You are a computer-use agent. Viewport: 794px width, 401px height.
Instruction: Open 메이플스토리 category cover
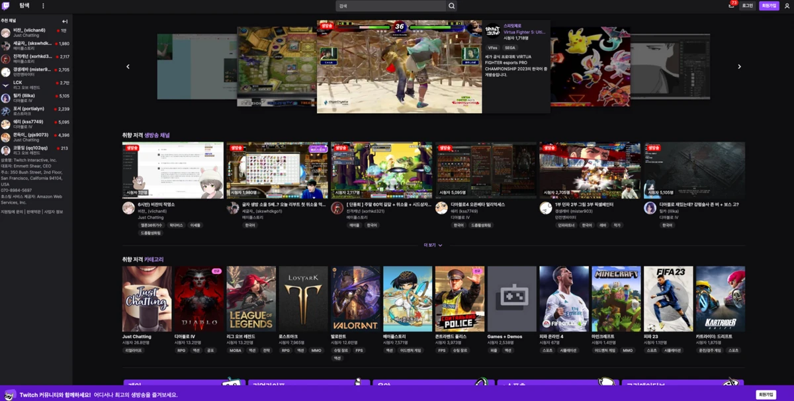pyautogui.click(x=408, y=298)
